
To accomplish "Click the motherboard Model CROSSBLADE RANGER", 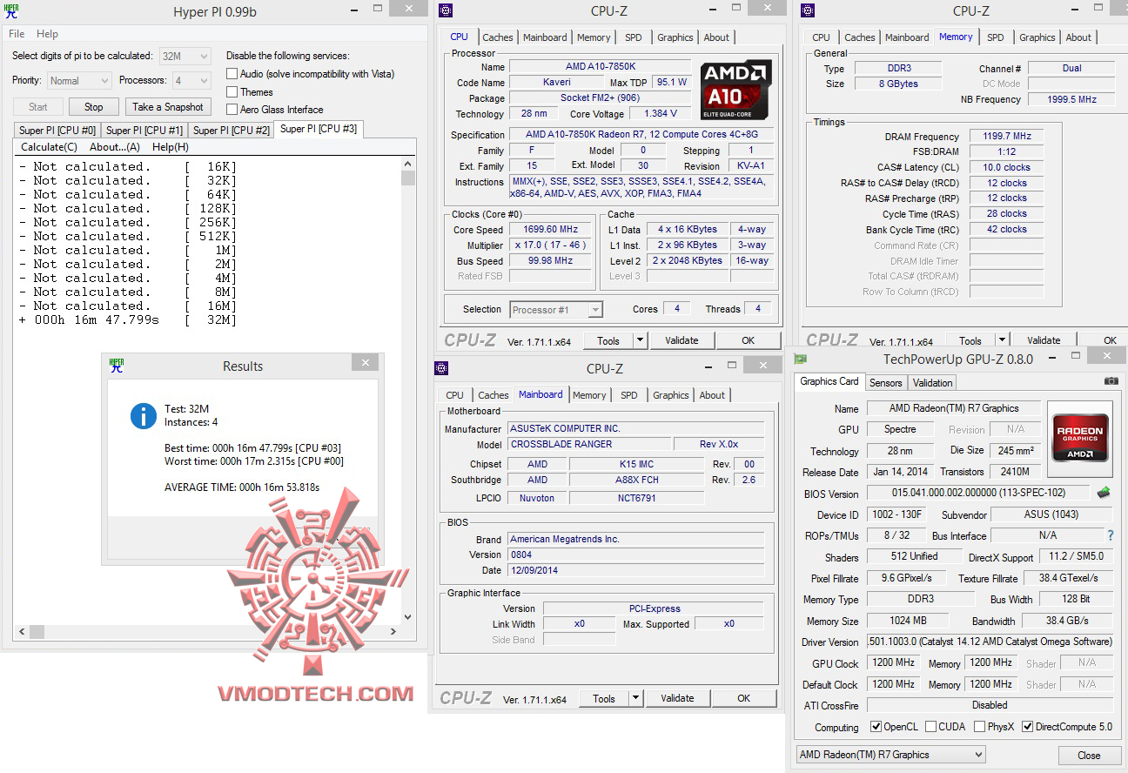I will (x=590, y=444).
